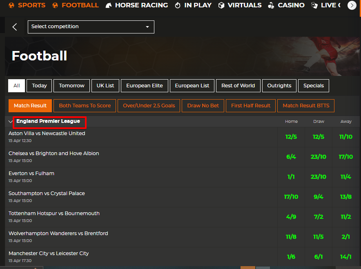Screen dimensions: 361x269
Task: Click the horse icon beside Horse Racing
Action: click(x=109, y=5)
